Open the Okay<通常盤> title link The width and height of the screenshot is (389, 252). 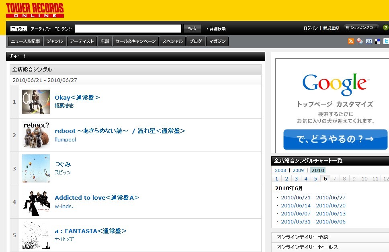click(77, 98)
